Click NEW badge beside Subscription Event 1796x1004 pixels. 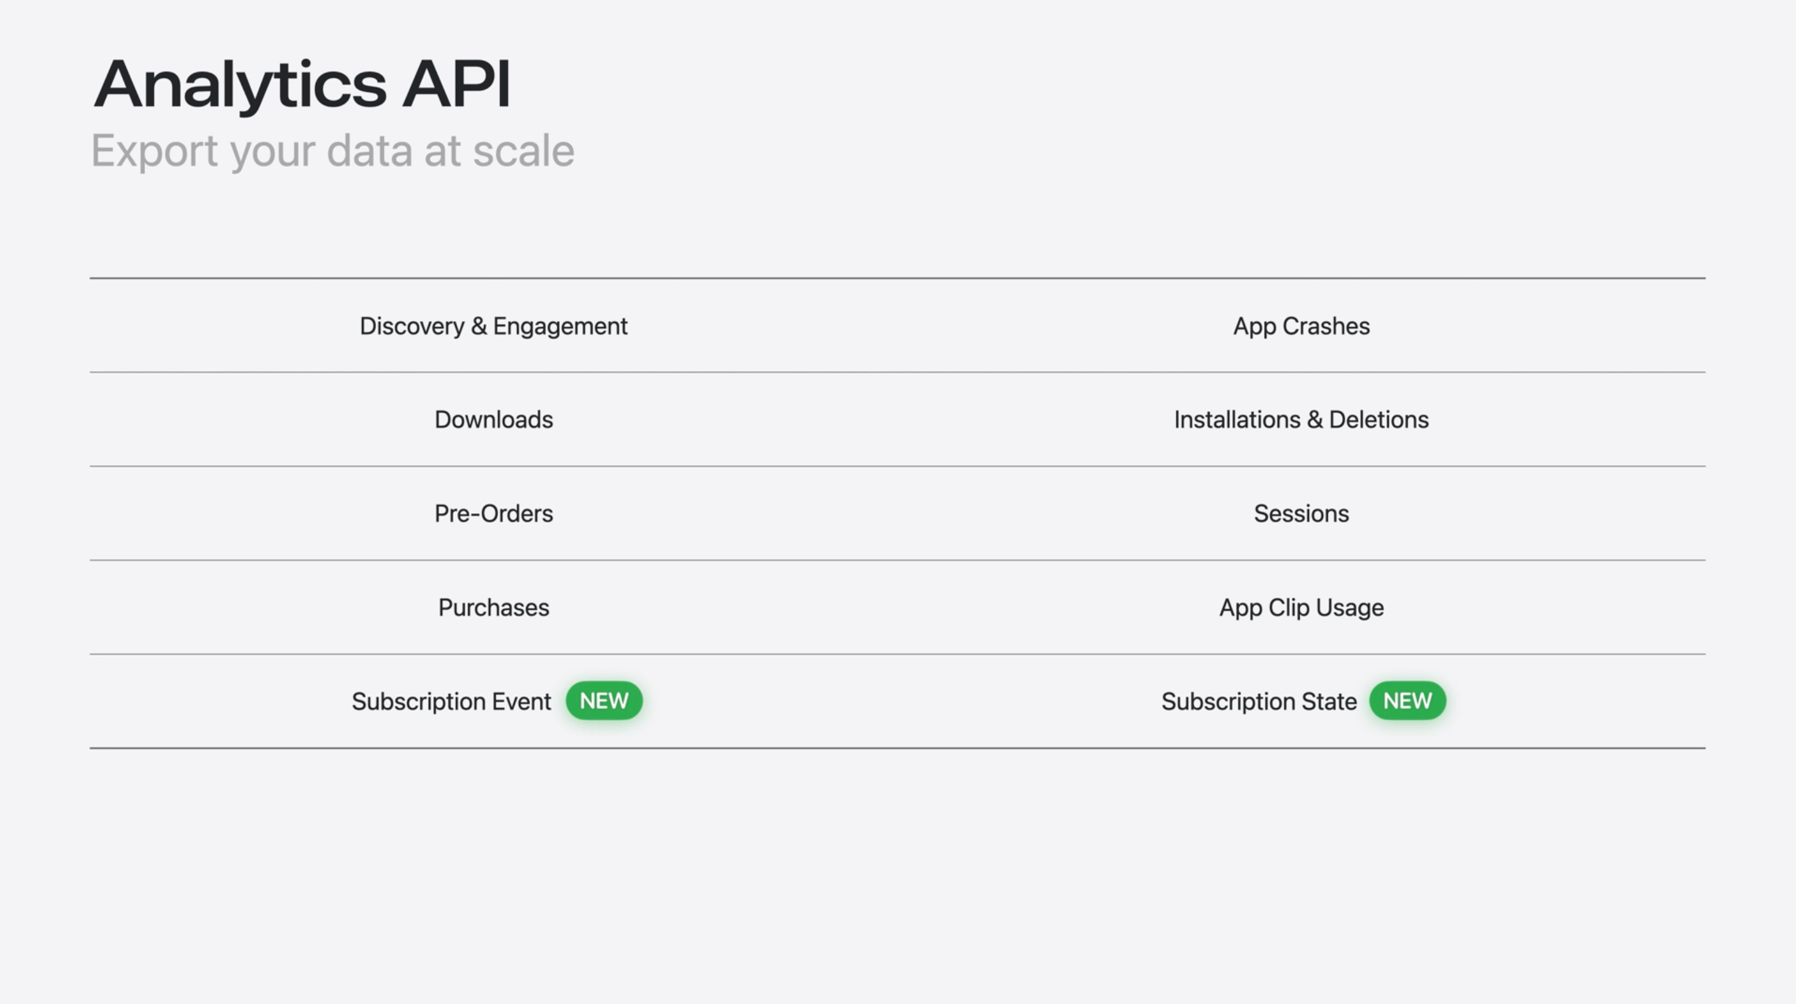coord(604,701)
